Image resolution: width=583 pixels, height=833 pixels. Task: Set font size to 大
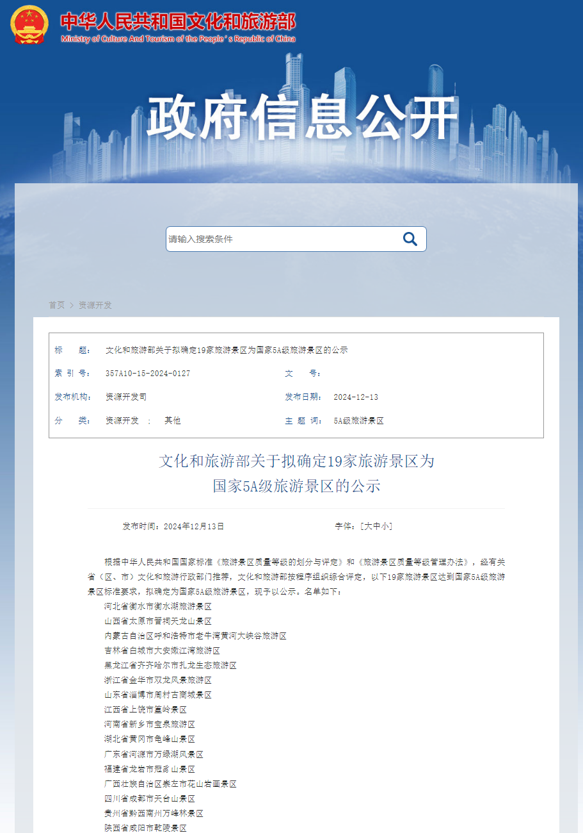[x=368, y=526]
